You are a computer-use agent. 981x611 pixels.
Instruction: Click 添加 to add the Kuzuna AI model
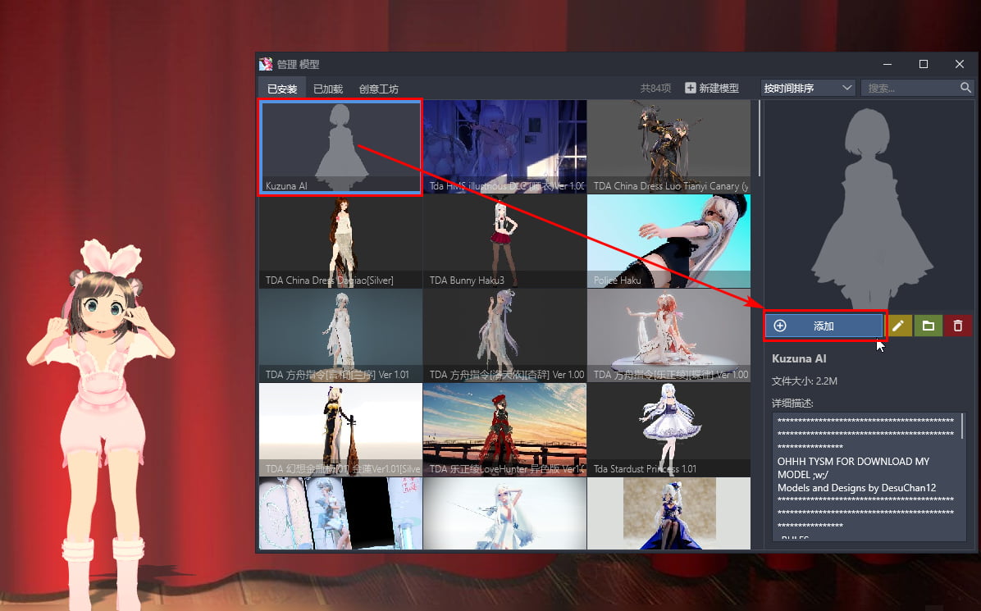point(825,326)
